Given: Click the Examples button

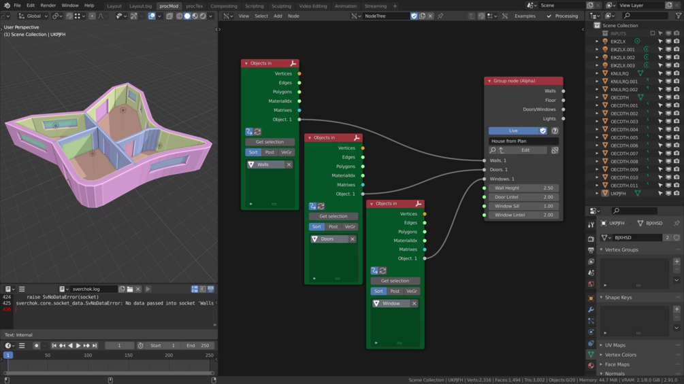Looking at the screenshot, I should point(525,16).
